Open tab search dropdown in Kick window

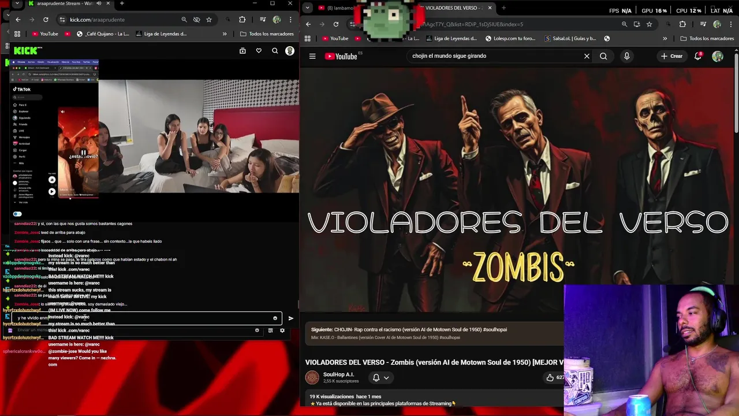[17, 3]
